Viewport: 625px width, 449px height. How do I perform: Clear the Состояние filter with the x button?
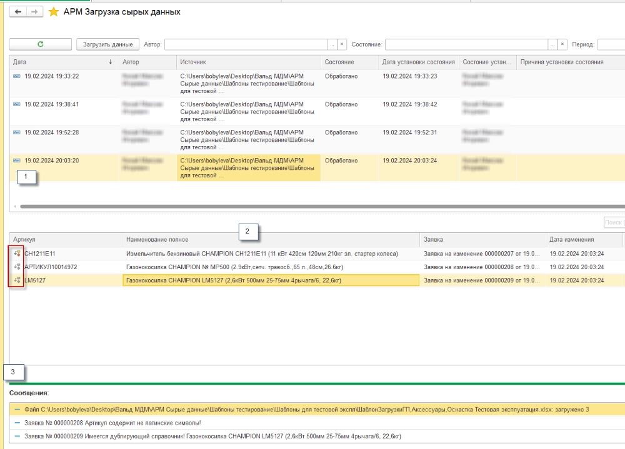tap(562, 44)
